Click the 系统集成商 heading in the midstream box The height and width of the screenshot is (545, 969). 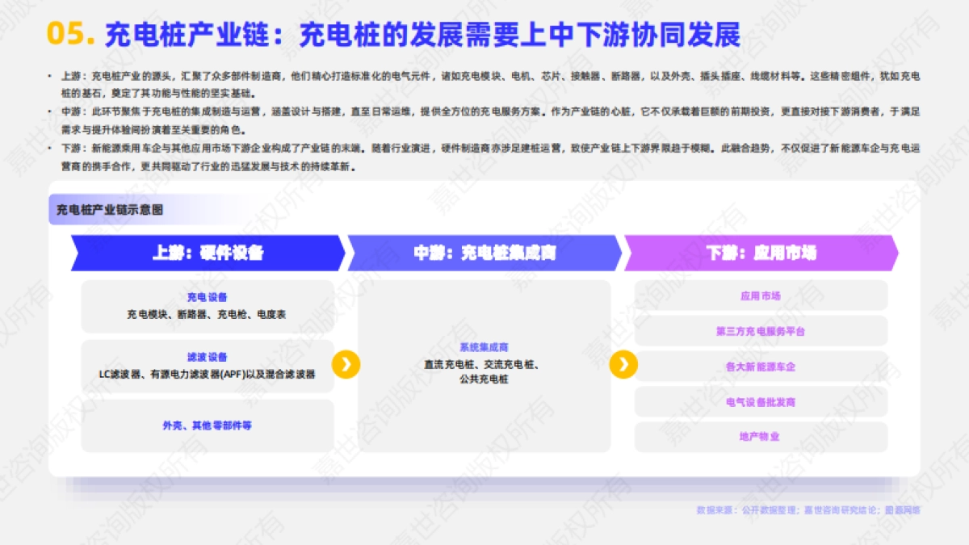tap(484, 347)
